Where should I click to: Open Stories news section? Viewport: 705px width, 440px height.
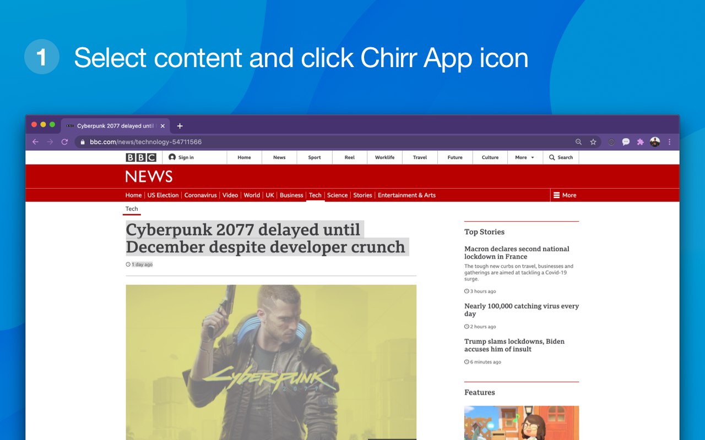[362, 195]
